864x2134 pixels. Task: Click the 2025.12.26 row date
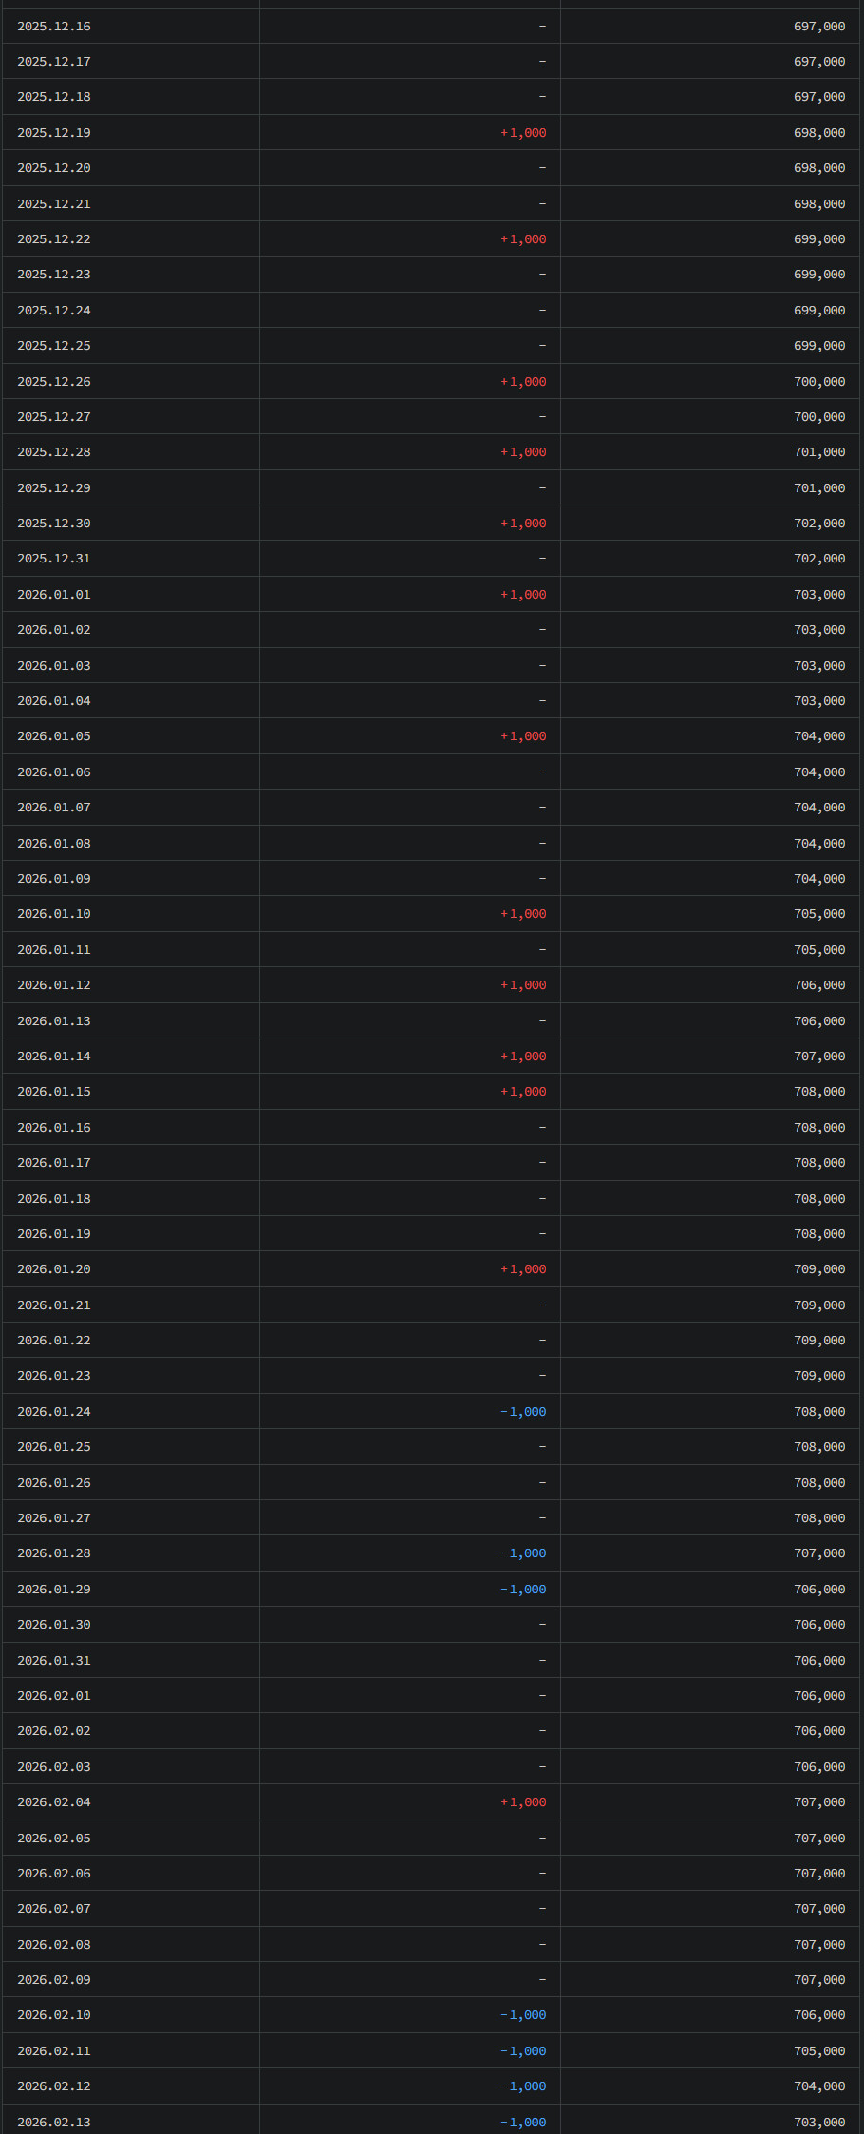(x=54, y=382)
